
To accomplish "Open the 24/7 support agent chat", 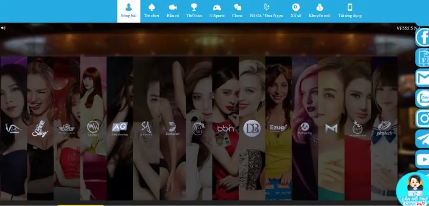I will pyautogui.click(x=413, y=189).
